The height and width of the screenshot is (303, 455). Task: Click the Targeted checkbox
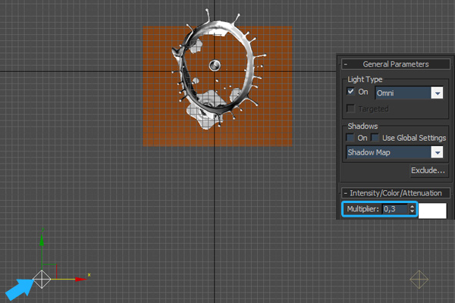point(350,108)
